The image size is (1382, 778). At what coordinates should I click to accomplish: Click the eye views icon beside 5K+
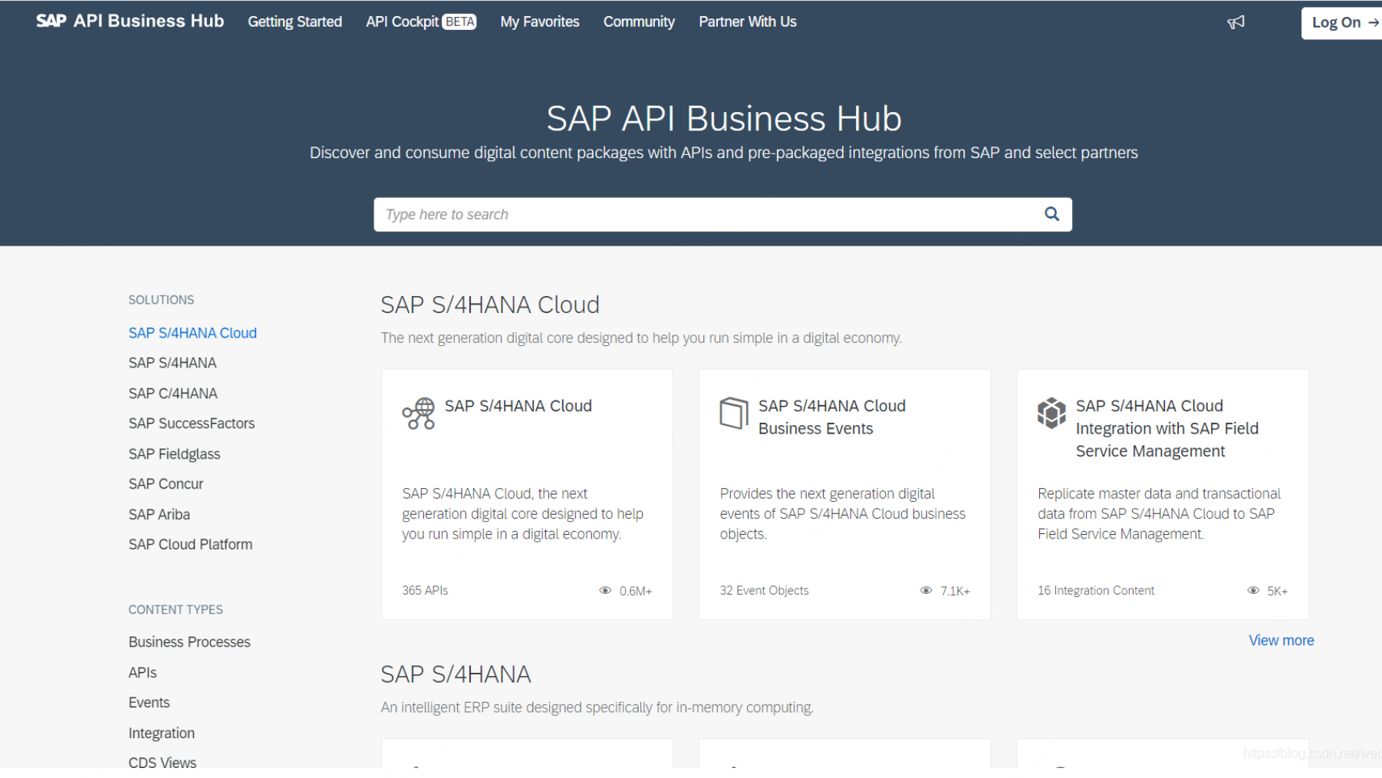point(1253,591)
